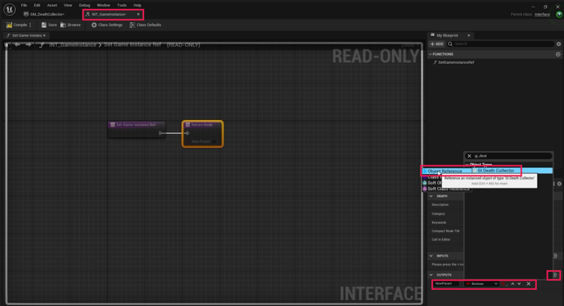
Task: Close the INT_GameInstance tab
Action: point(138,14)
